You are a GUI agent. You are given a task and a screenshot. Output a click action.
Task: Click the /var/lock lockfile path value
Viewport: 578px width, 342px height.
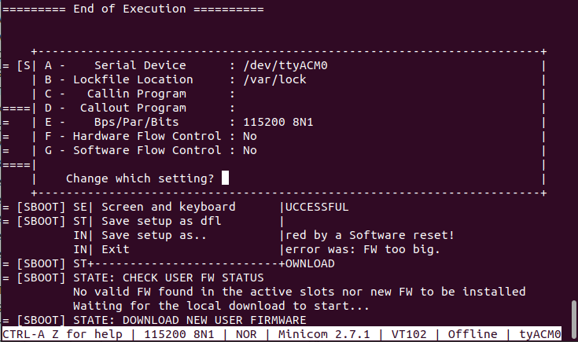[274, 79]
